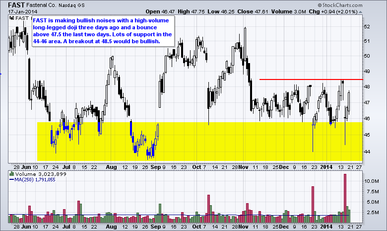Click the volume bars icon beside Volume legend
The height and width of the screenshot is (231, 387).
11,174
